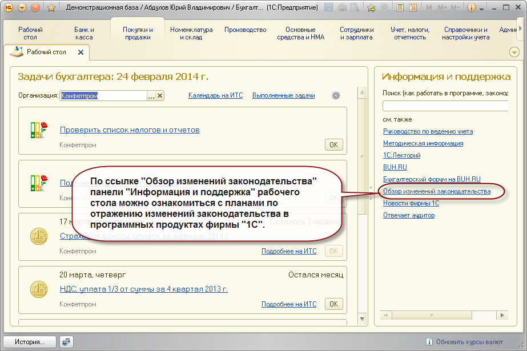
Task: Click Подробнее на ИТС for Страховые взносы
Action: click(289, 251)
